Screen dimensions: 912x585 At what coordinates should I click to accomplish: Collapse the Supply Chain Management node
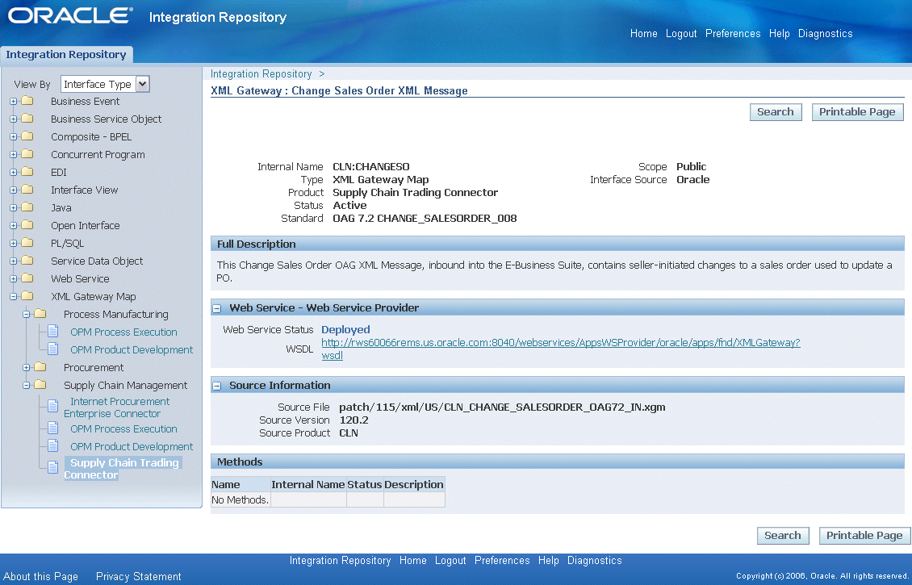coord(26,385)
